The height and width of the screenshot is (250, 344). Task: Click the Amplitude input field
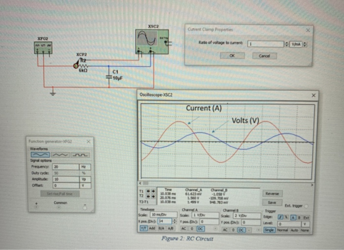(66, 180)
